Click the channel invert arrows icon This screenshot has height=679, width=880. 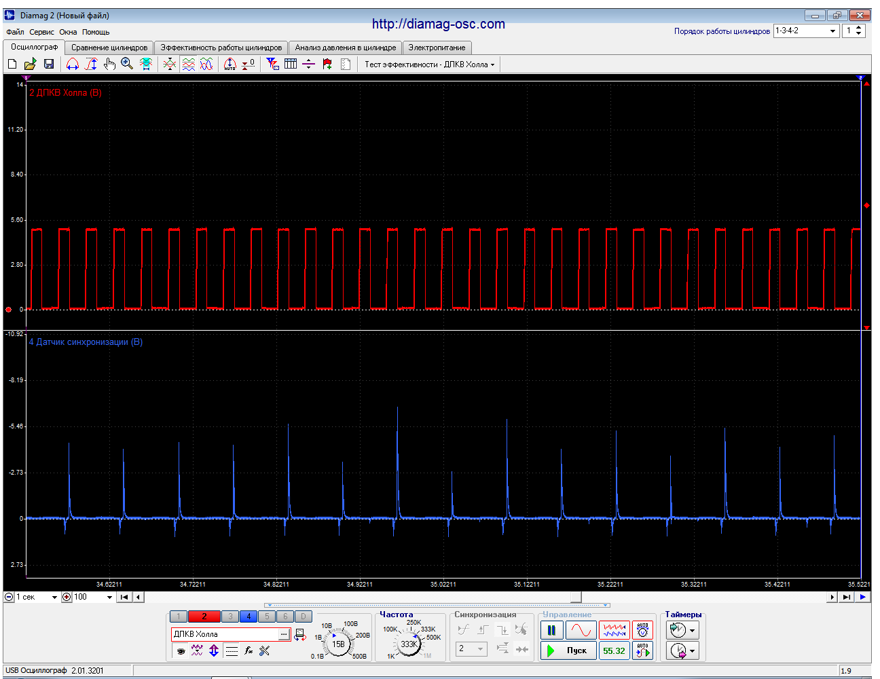tap(214, 650)
